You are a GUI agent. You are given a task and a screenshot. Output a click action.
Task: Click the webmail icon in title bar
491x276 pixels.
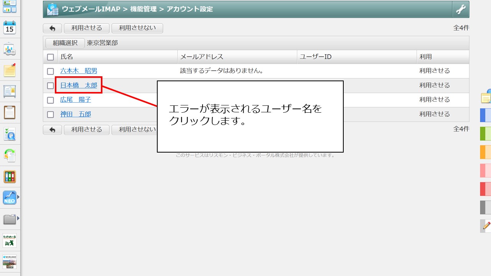coord(53,9)
